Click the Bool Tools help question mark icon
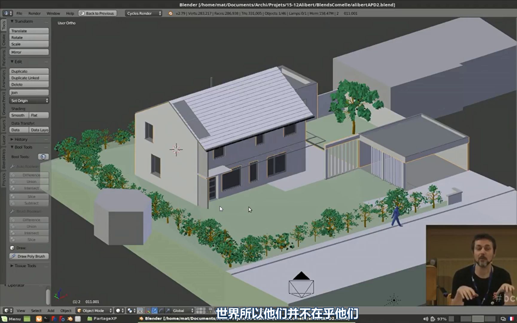Viewport: 517px width, 323px height. pyautogui.click(x=43, y=157)
